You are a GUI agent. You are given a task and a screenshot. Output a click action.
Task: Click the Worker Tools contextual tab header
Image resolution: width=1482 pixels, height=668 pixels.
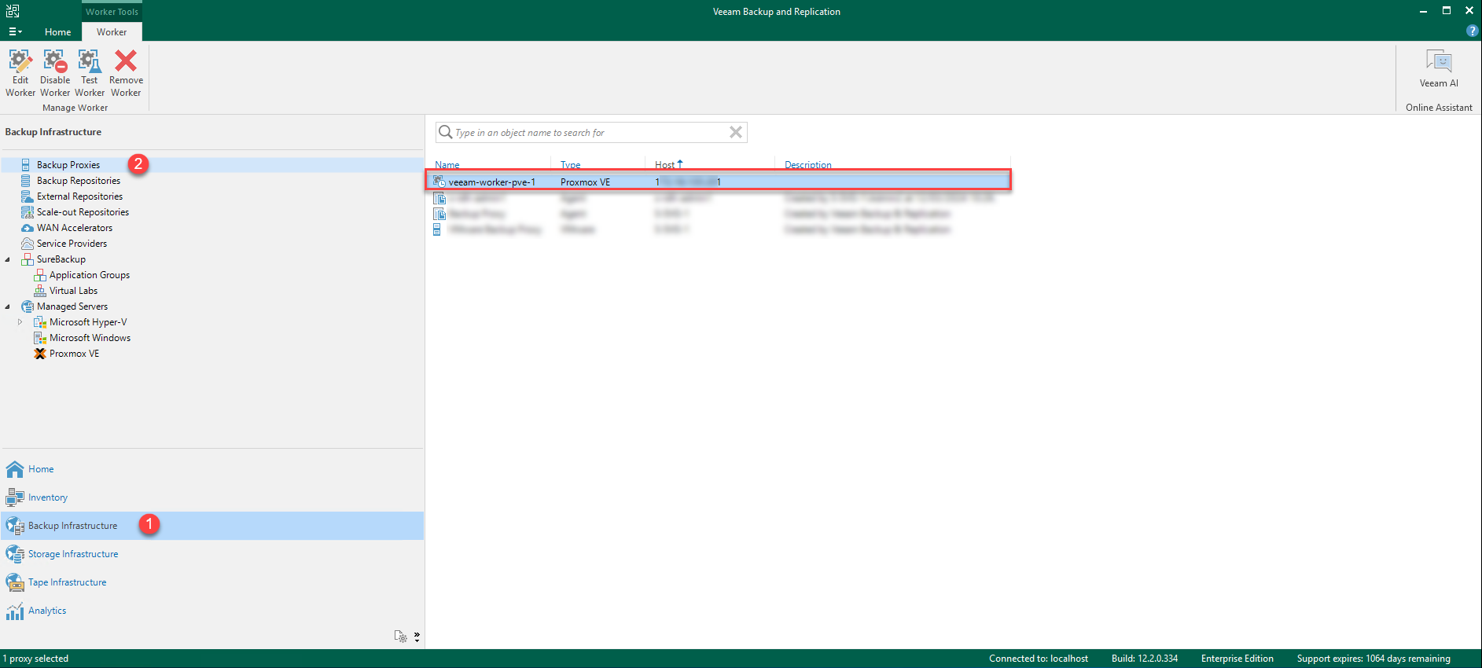(x=112, y=12)
